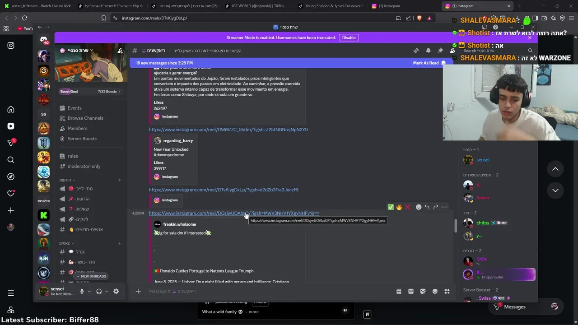Viewport: 578px width, 325px height.
Task: Open freakin.wholsome embed author name
Action: pyautogui.click(x=180, y=224)
